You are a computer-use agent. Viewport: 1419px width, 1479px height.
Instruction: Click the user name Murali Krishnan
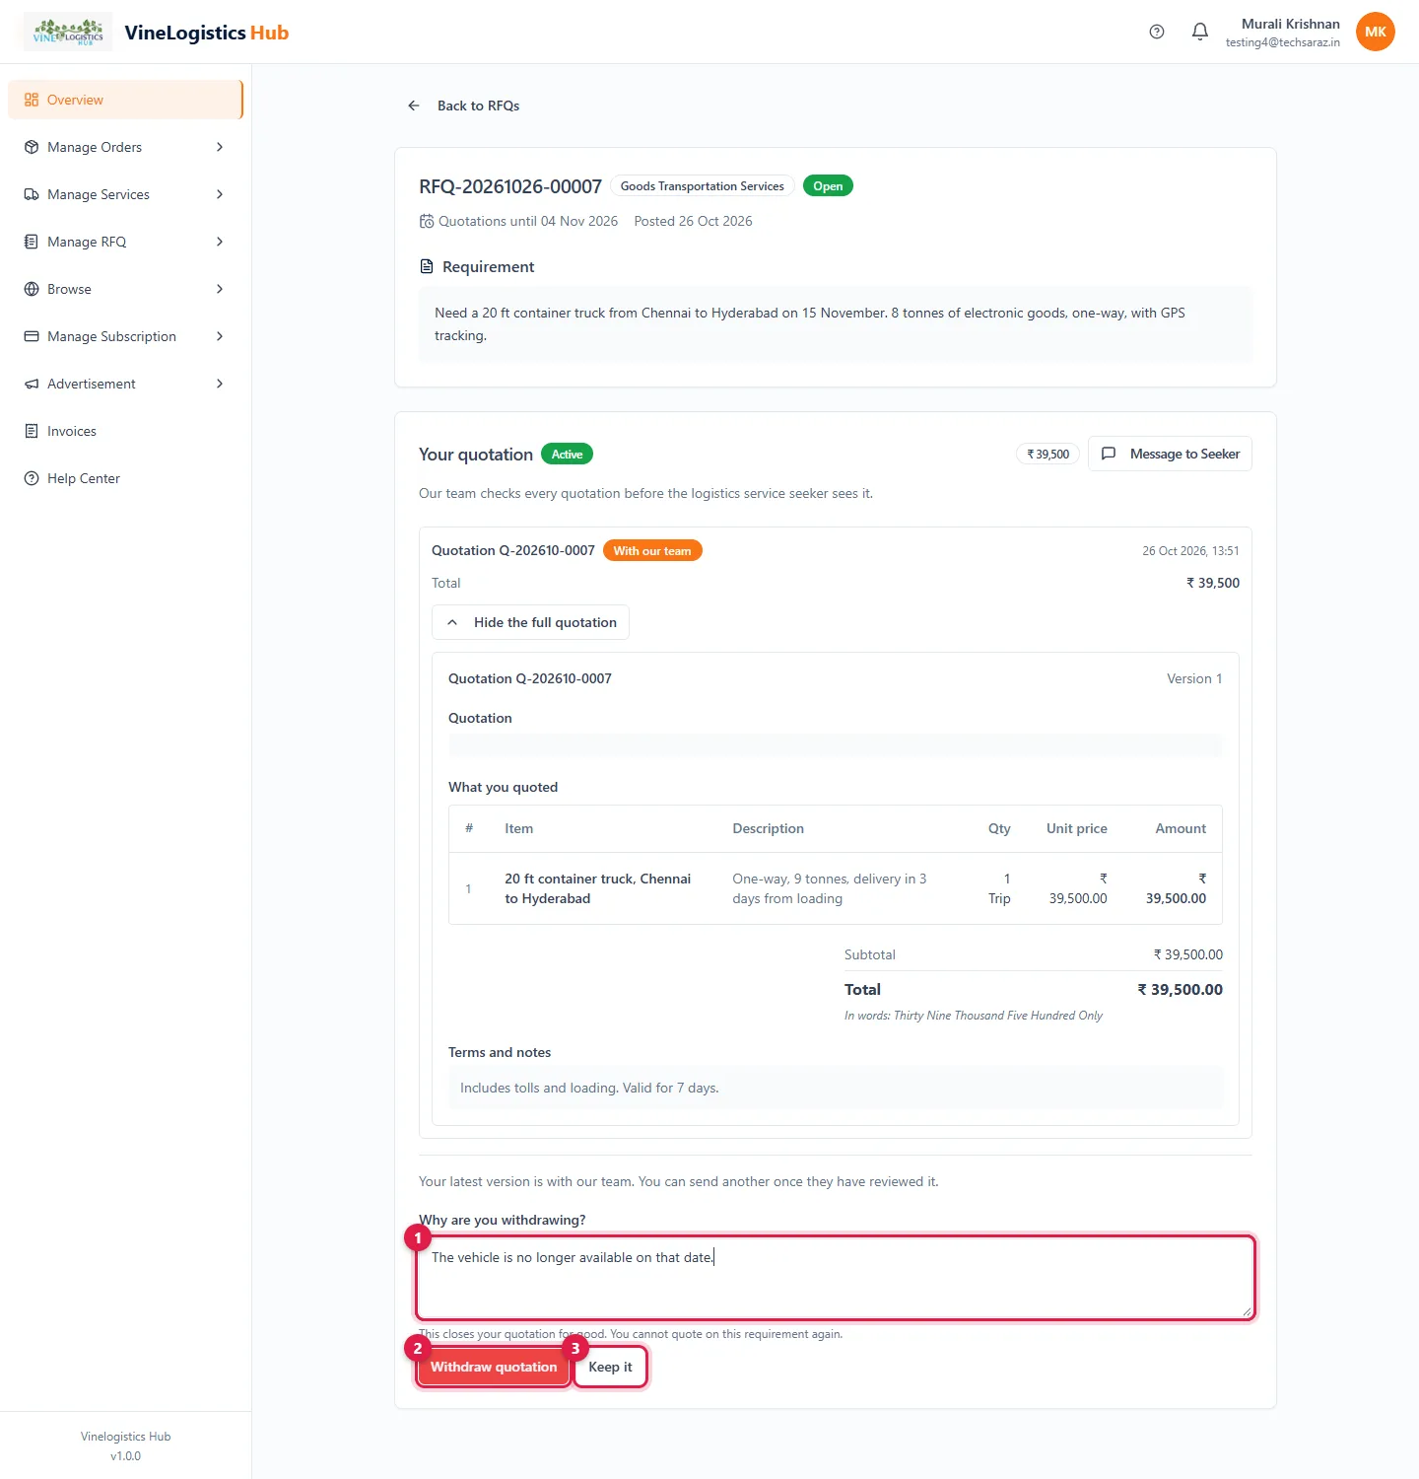click(x=1291, y=24)
